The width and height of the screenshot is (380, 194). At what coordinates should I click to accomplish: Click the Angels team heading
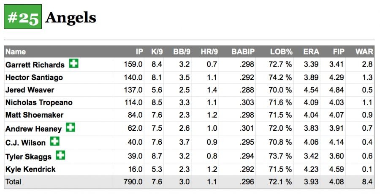tap(71, 18)
